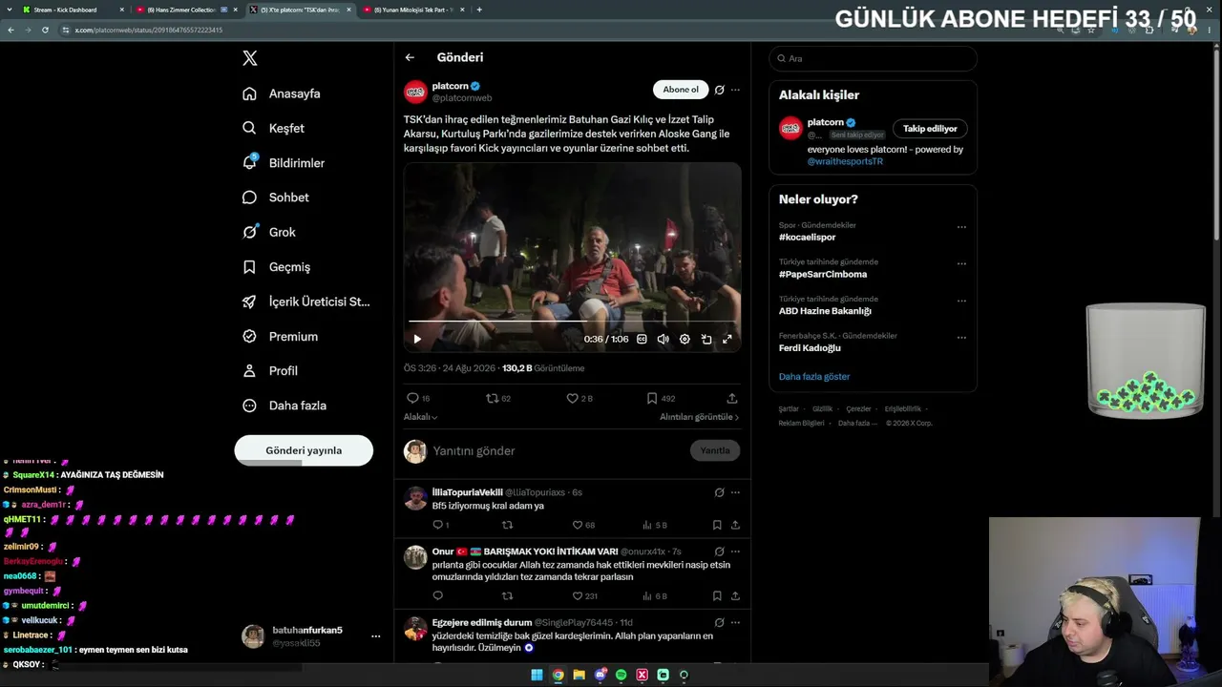This screenshot has height=687, width=1222.
Task: Open Bildirimler notifications page
Action: [x=284, y=163]
